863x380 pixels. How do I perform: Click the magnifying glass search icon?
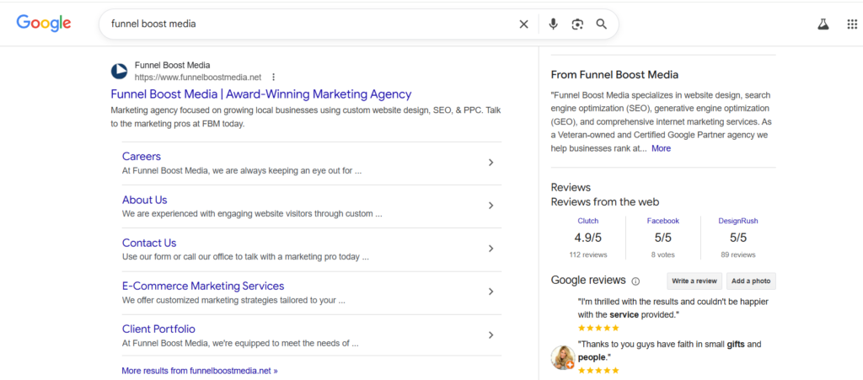coord(602,24)
